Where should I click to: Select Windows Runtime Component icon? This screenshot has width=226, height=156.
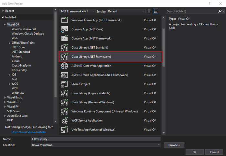(x=65, y=111)
